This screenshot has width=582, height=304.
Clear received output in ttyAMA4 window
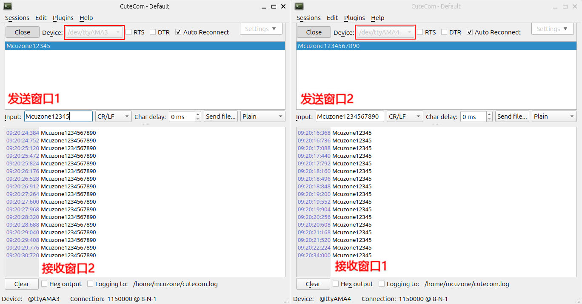tap(313, 284)
